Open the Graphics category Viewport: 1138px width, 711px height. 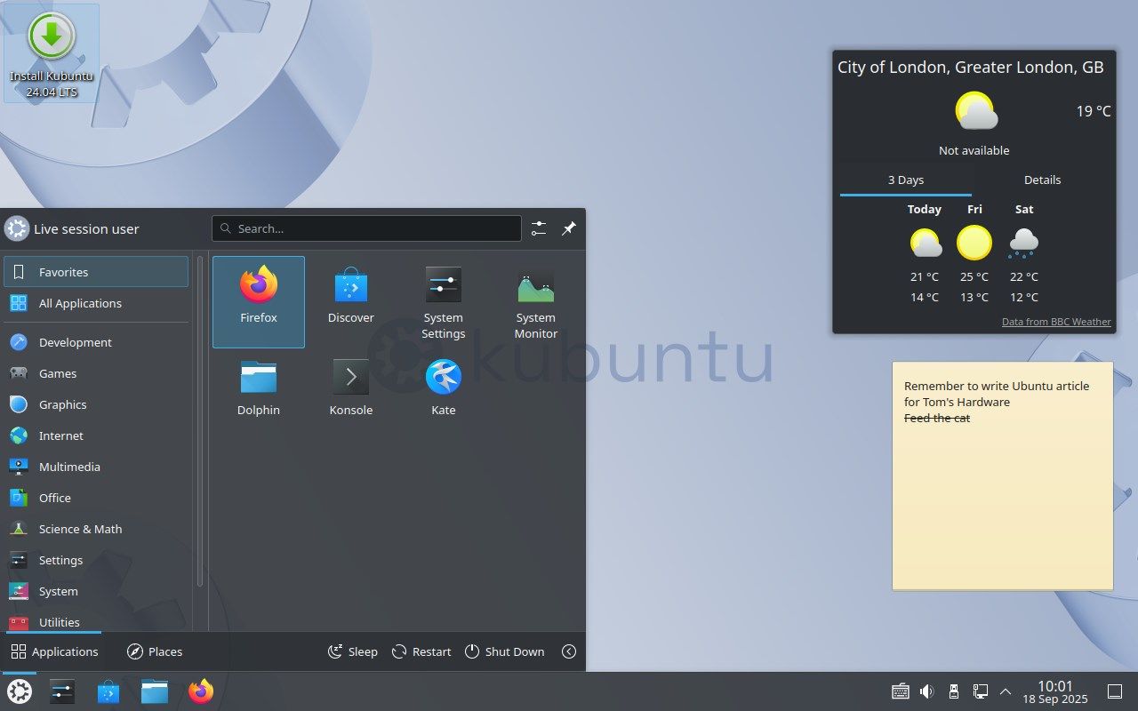96,404
